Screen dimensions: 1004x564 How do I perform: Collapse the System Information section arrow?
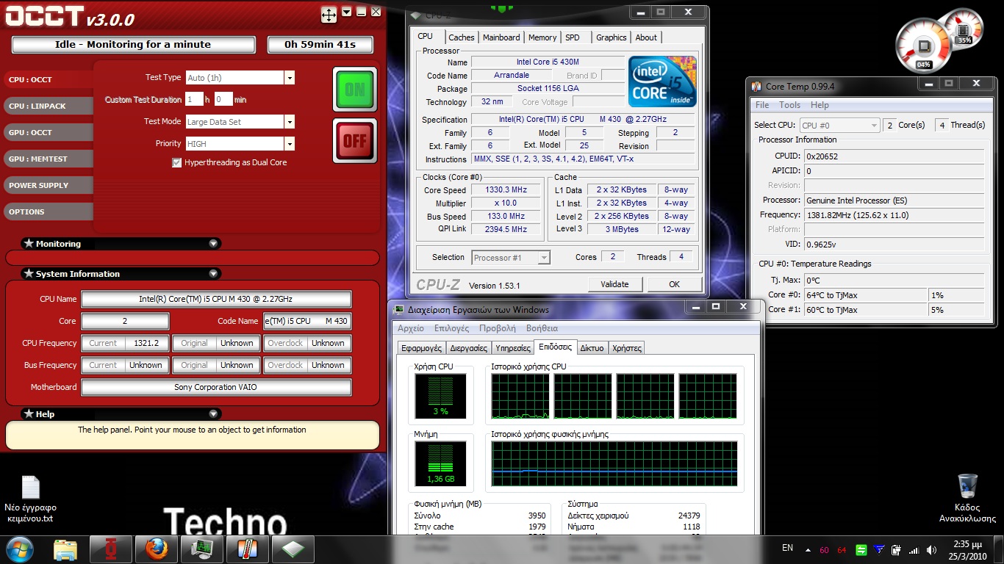213,273
